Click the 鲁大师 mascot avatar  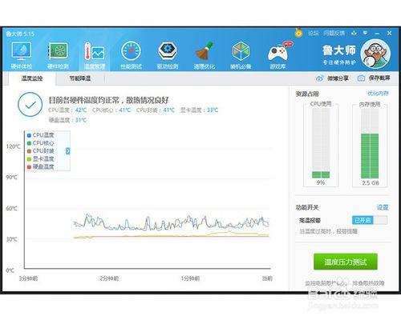tap(375, 54)
